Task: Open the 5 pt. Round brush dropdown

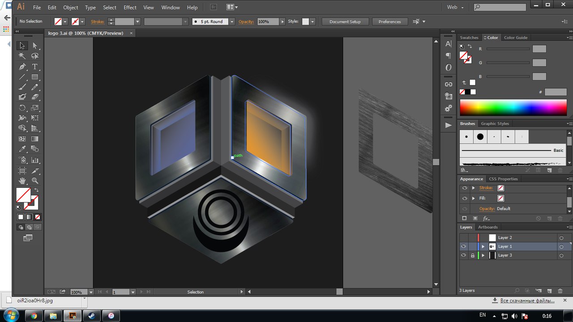Action: point(232,21)
